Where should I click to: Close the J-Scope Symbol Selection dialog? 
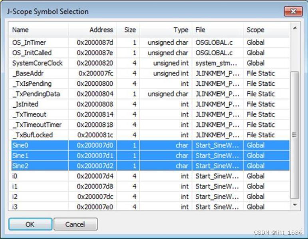293,12
